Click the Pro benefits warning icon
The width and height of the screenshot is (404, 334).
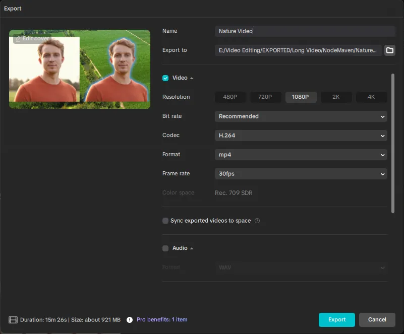pos(130,320)
